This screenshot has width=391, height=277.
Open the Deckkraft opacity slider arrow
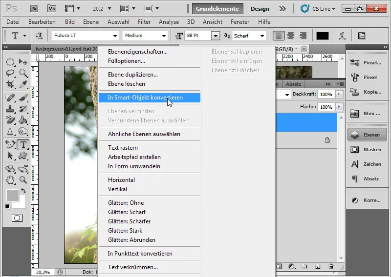(x=339, y=94)
